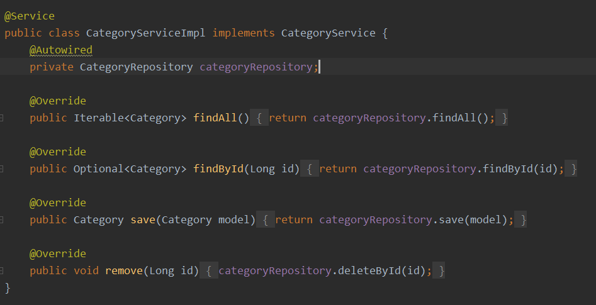Image resolution: width=596 pixels, height=305 pixels.
Task: Expand the findAll method fold gutter marker
Action: click(3, 118)
